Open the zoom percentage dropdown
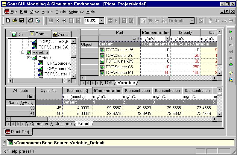Screen dimensions: 237x155 pos(101,21)
